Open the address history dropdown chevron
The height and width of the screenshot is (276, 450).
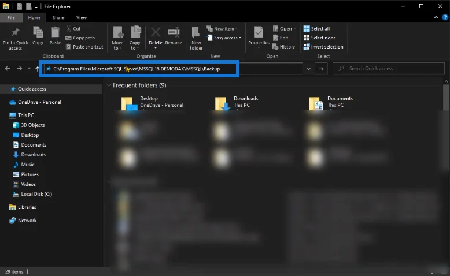(x=308, y=69)
